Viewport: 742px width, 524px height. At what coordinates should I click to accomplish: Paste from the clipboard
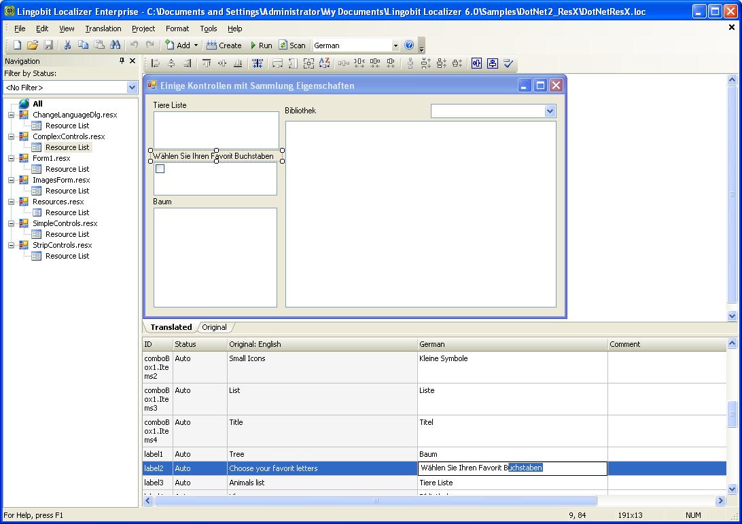(x=99, y=45)
